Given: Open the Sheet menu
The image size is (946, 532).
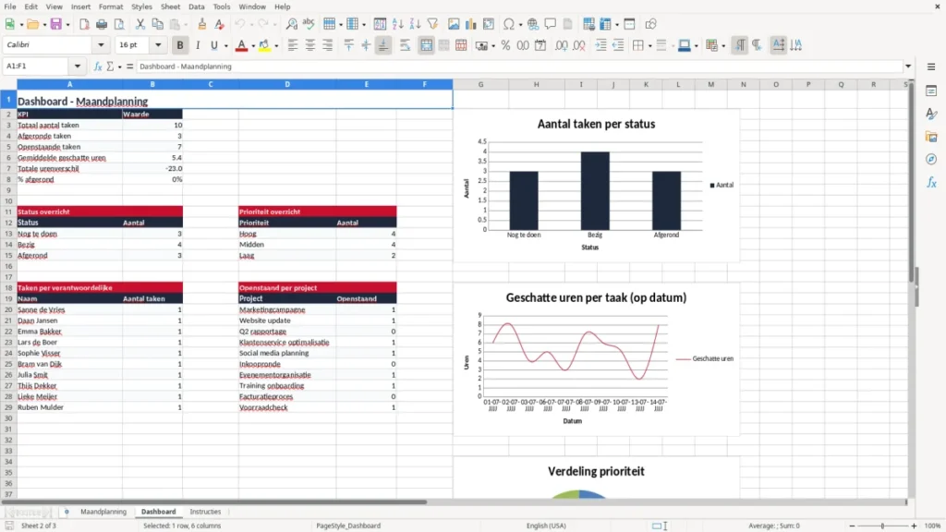Looking at the screenshot, I should (x=170, y=6).
